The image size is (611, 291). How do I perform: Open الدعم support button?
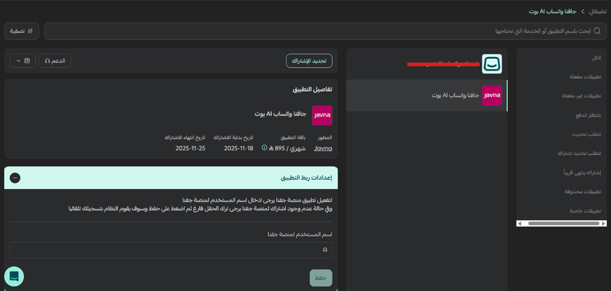(x=55, y=61)
